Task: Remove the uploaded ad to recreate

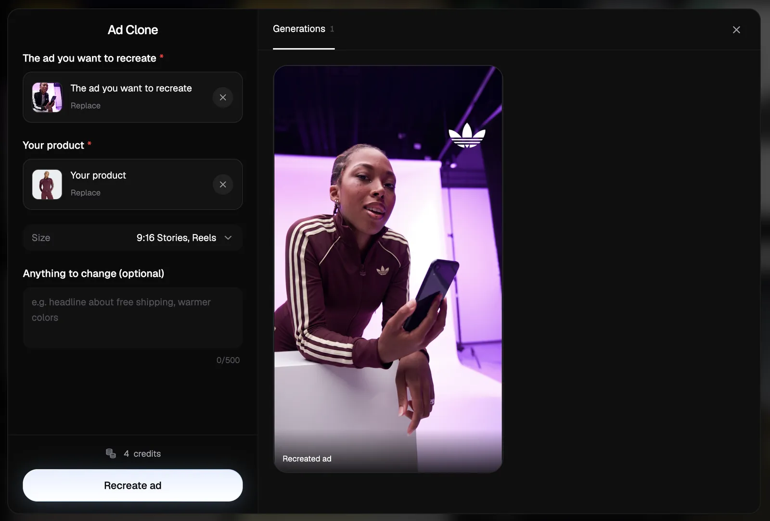Action: tap(223, 97)
